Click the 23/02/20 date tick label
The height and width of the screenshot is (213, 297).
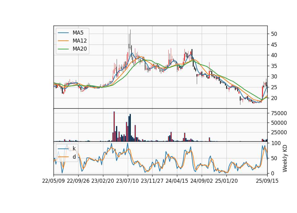point(103,181)
